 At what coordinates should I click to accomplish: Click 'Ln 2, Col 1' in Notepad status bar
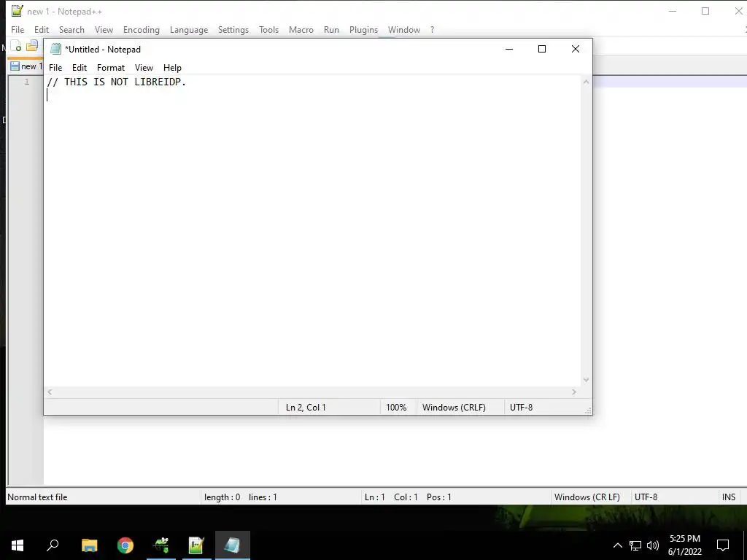click(306, 408)
